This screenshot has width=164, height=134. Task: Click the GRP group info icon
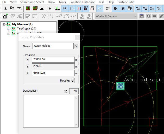click(x=92, y=8)
